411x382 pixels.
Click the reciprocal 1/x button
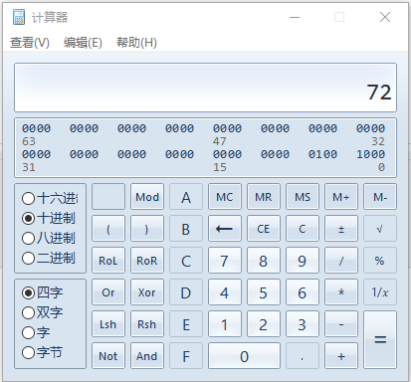[380, 292]
